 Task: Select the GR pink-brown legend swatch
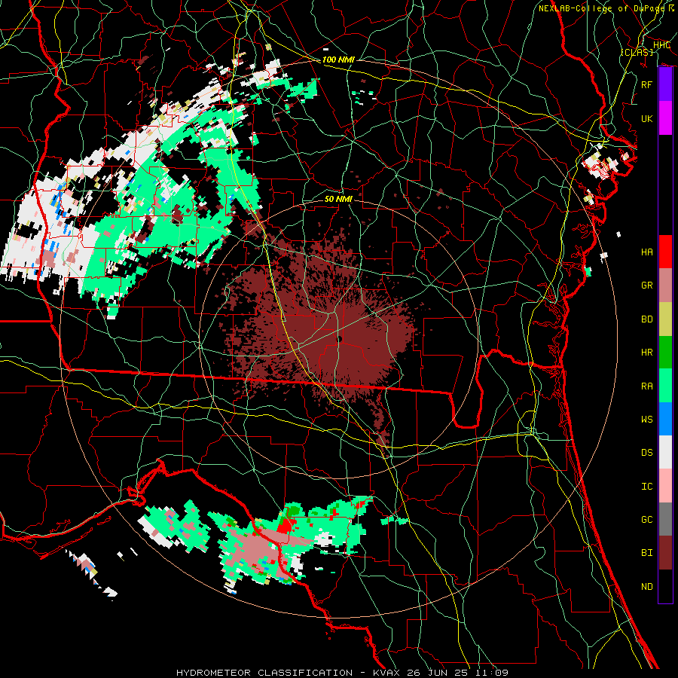pos(665,286)
